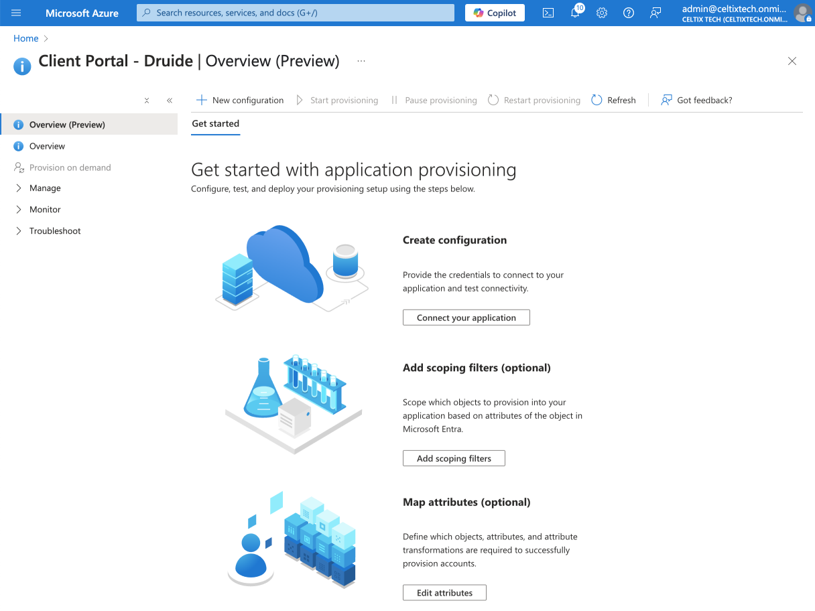Open the notifications bell icon
Image resolution: width=815 pixels, height=611 pixels.
click(575, 13)
